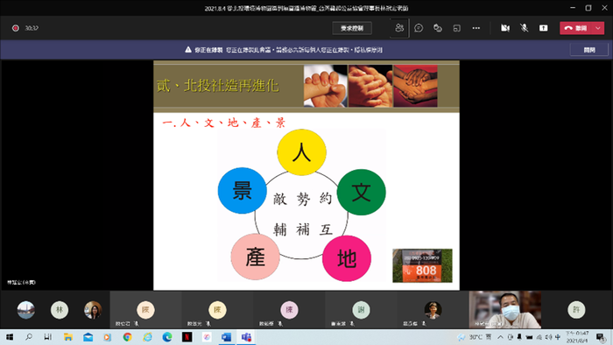Launch Internet Explorer from the taskbar
613x345 pixels.
tap(147, 337)
